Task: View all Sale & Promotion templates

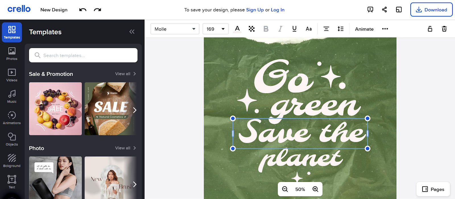Action: point(125,74)
